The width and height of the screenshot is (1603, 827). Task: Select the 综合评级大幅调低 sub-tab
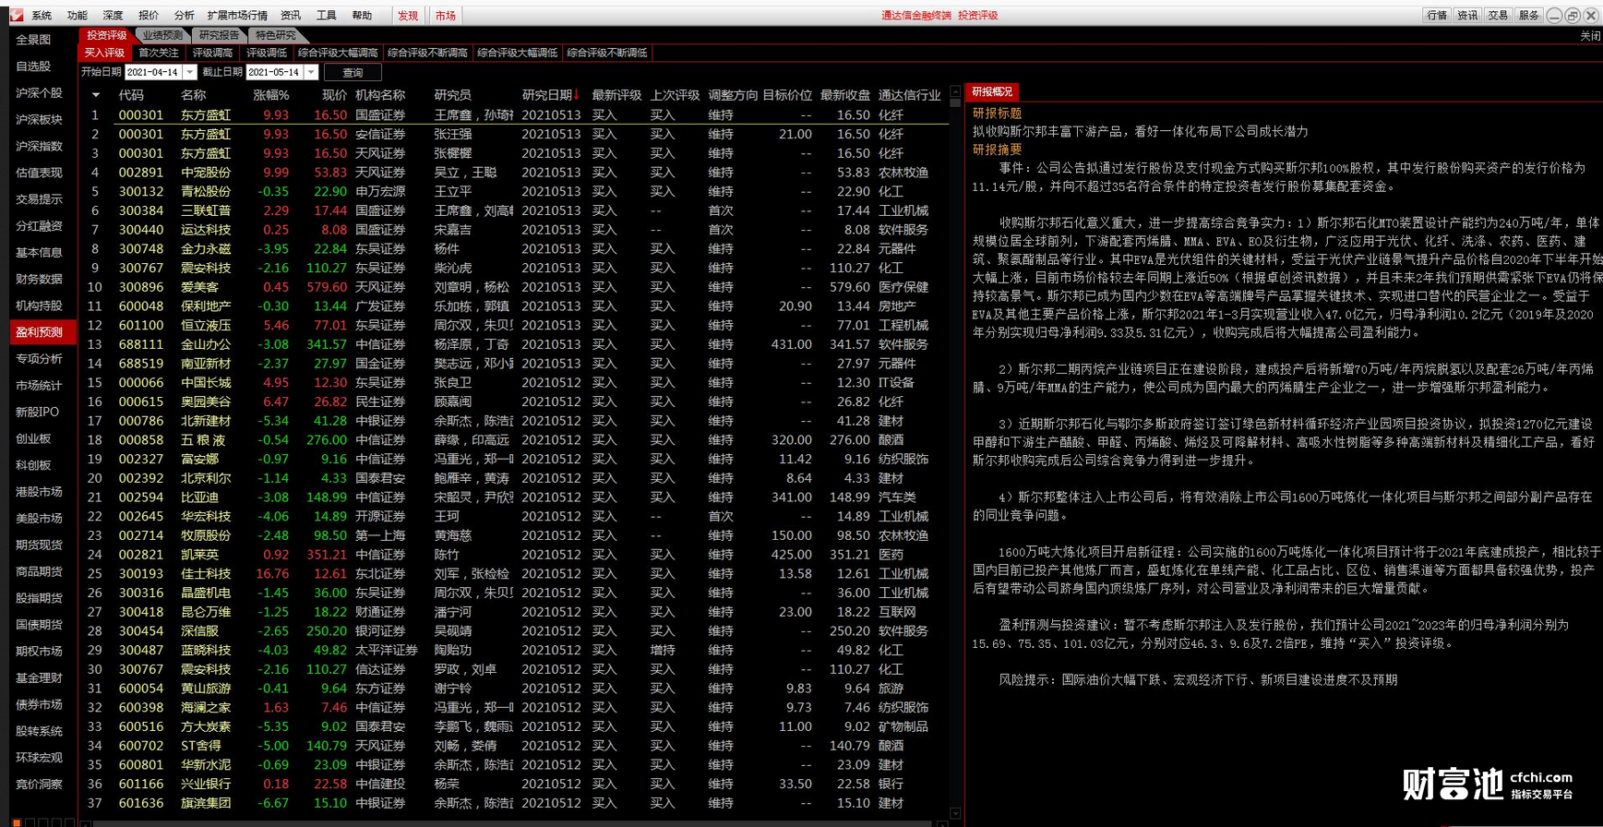click(518, 53)
